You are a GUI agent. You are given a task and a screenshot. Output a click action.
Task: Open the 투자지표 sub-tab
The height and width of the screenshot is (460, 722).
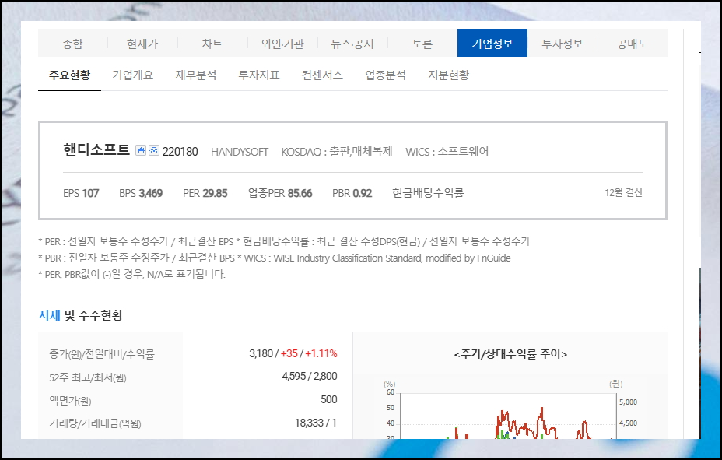click(x=259, y=75)
